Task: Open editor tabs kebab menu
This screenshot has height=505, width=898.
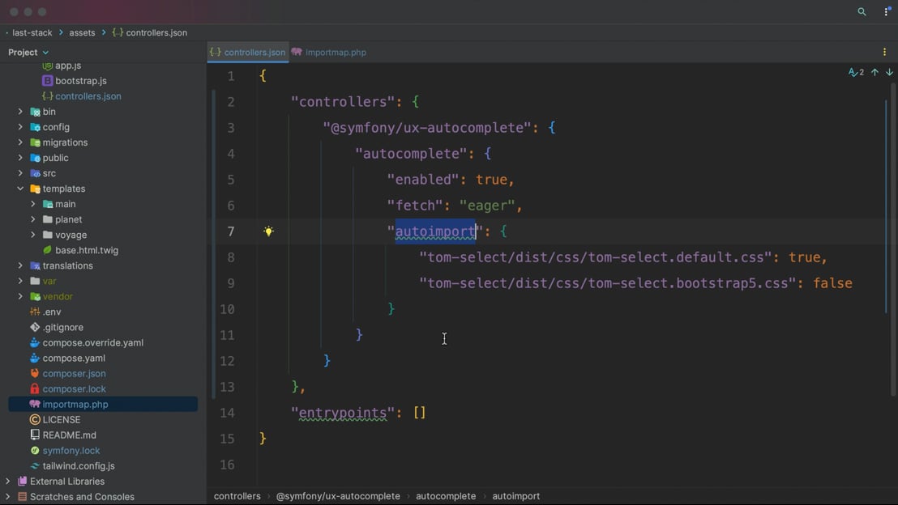Action: click(884, 52)
